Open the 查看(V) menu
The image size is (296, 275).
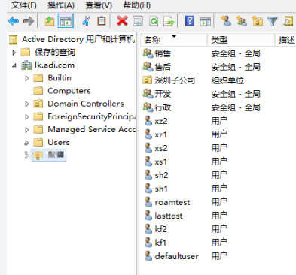99,5
